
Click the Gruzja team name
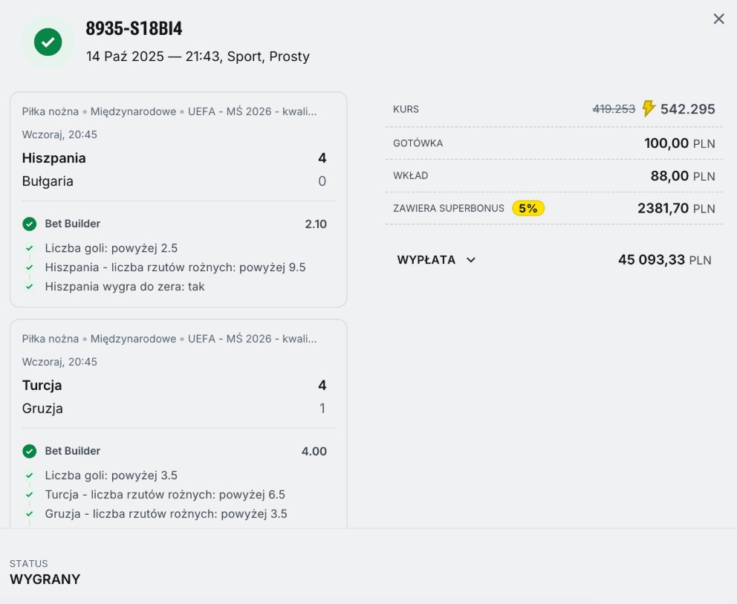[42, 409]
